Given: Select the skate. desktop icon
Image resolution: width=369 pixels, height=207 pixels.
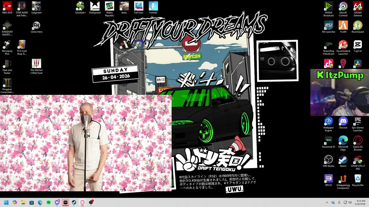Looking at the screenshot, I should point(124,8).
